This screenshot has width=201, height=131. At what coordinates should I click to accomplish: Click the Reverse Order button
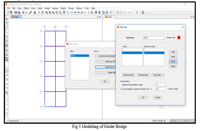(128, 75)
